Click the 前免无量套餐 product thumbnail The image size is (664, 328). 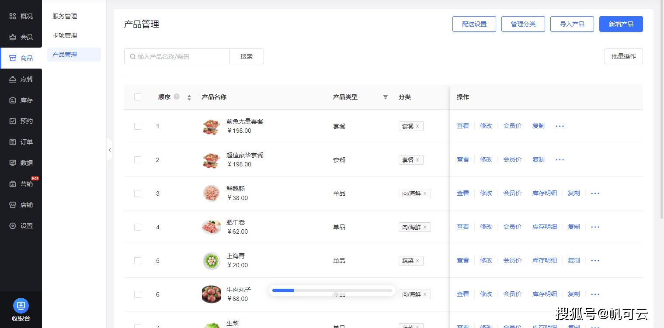212,126
